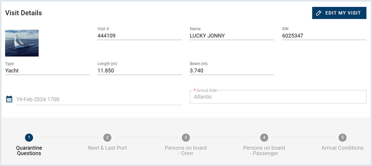This screenshot has height=166, width=372.
Task: Go to step 2 circle
Action: click(107, 137)
